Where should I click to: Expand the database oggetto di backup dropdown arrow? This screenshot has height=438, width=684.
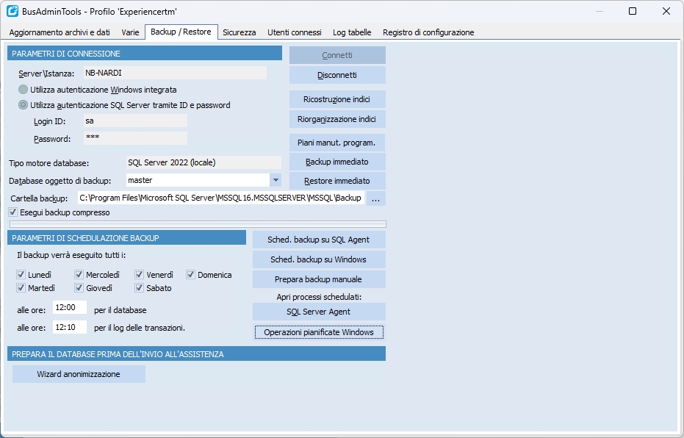276,180
